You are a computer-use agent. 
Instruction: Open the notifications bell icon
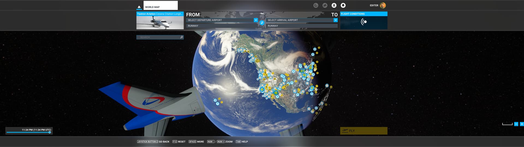[x=343, y=5]
